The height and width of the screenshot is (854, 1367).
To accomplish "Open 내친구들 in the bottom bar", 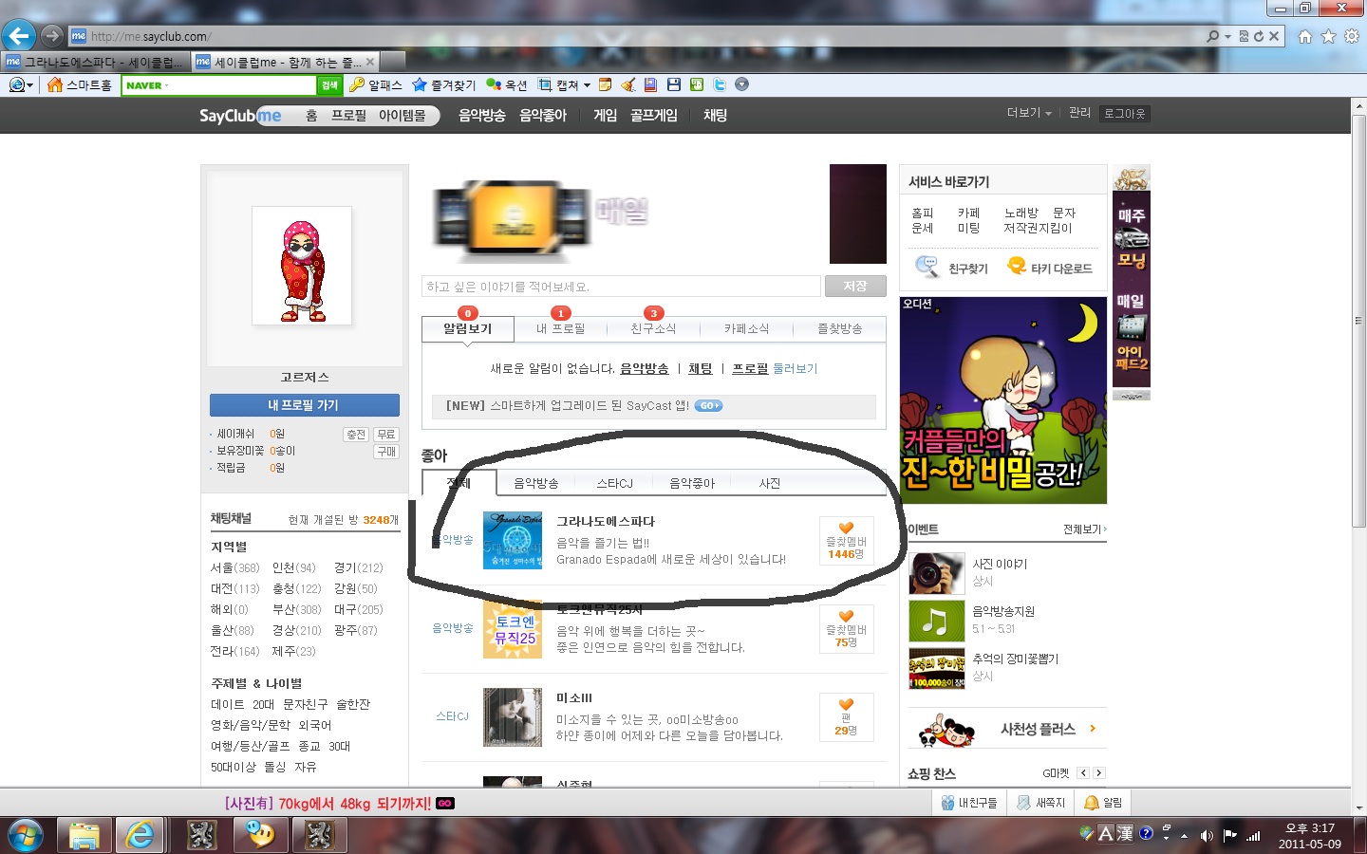I will 968,803.
